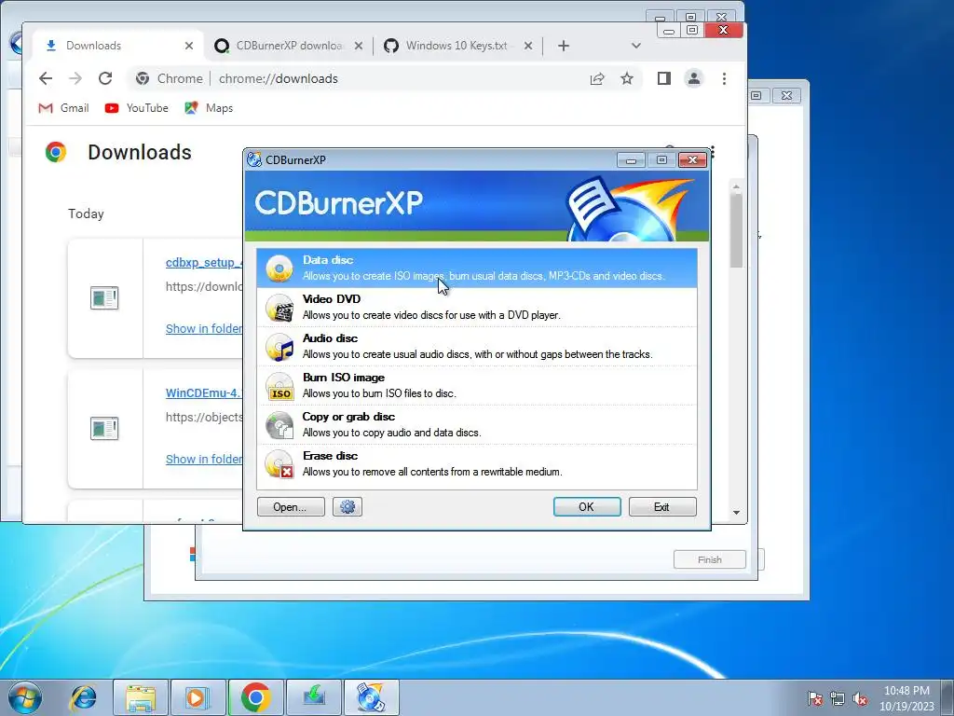Click the Downloads page scroll down arrow
The image size is (954, 716).
[736, 513]
